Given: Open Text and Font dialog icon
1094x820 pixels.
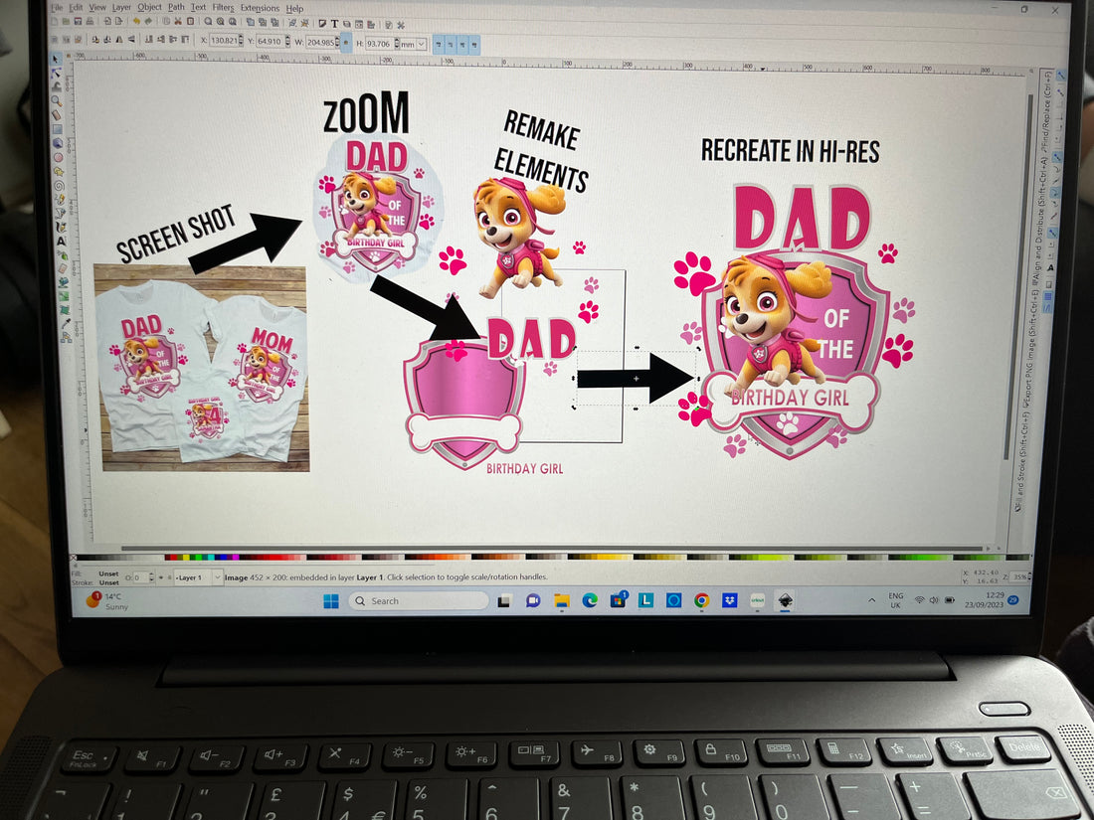Looking at the screenshot, I should [x=335, y=22].
